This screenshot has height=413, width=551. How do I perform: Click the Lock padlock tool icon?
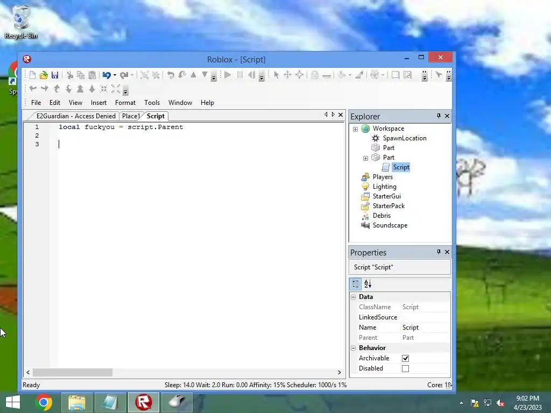315,75
